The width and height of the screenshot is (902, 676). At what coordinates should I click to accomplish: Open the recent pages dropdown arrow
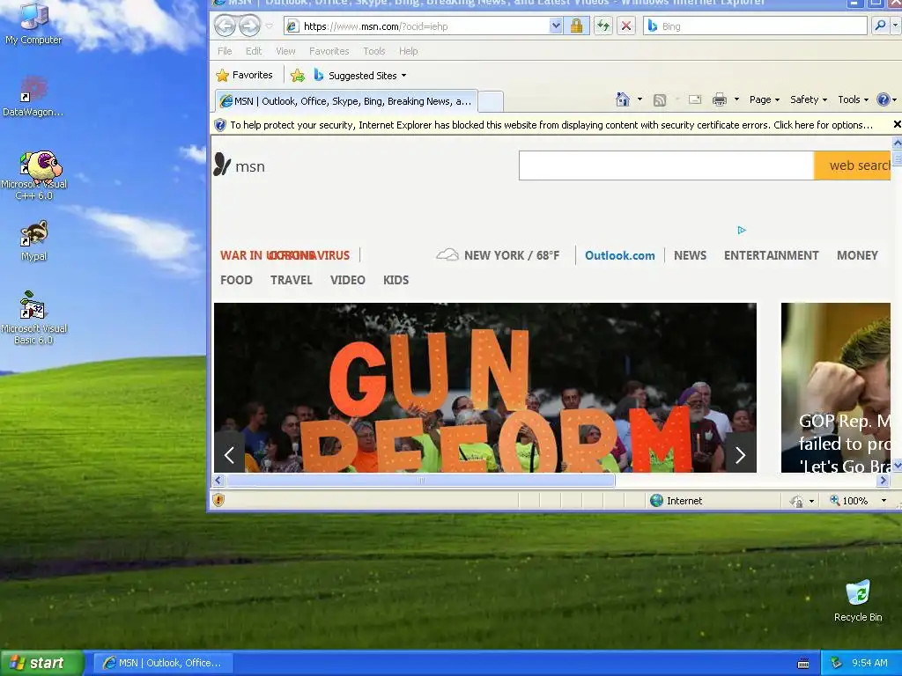pos(269,26)
